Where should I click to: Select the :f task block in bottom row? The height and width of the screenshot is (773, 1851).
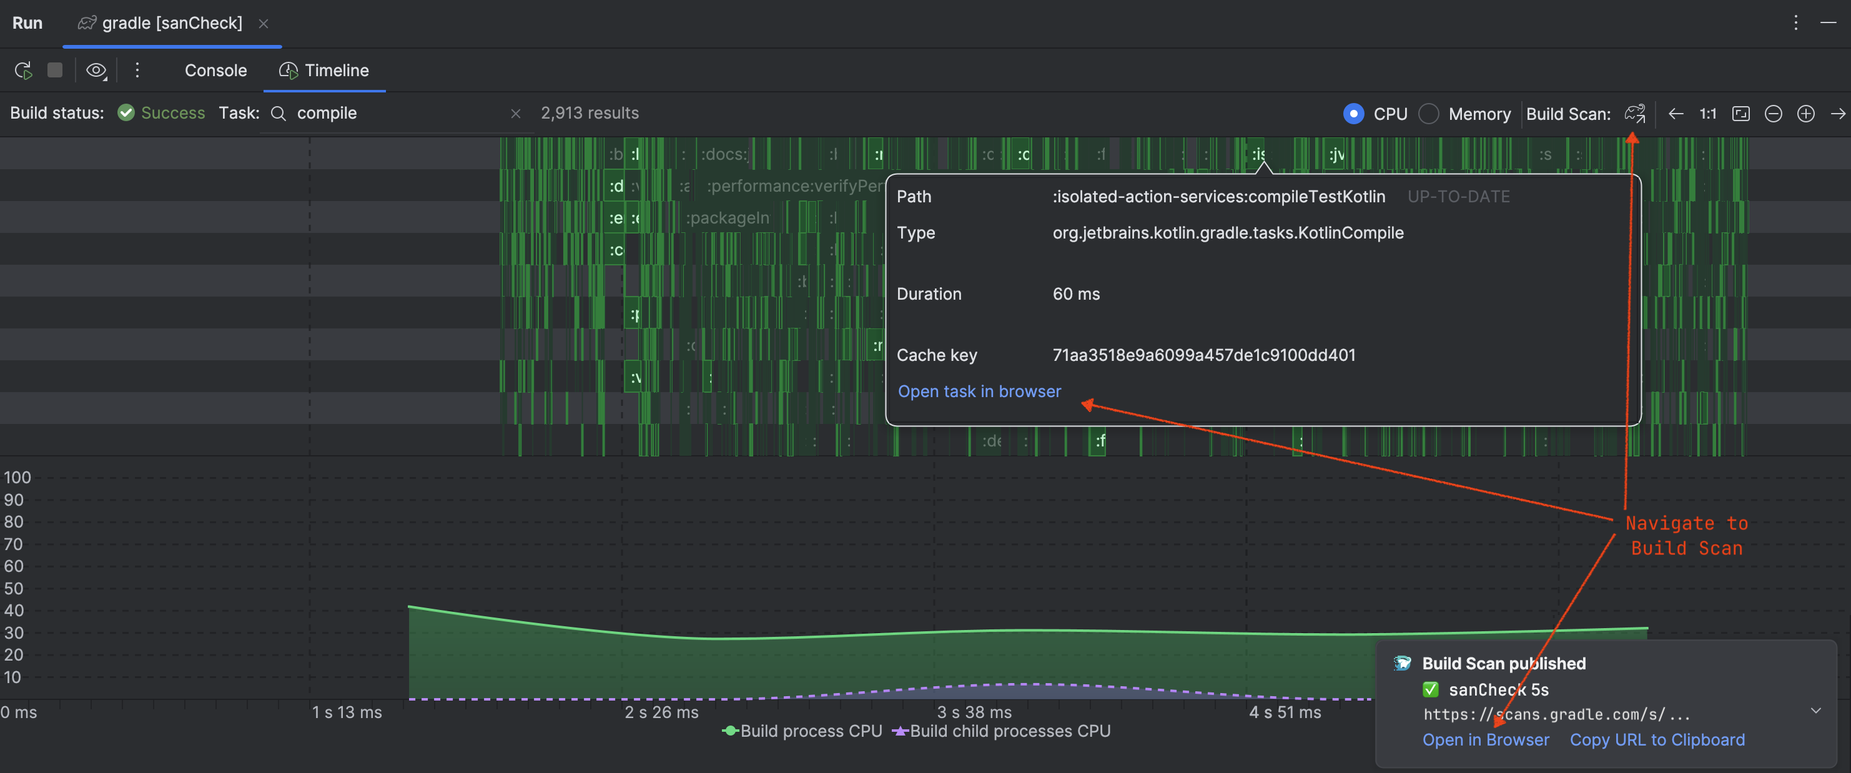coord(1099,440)
